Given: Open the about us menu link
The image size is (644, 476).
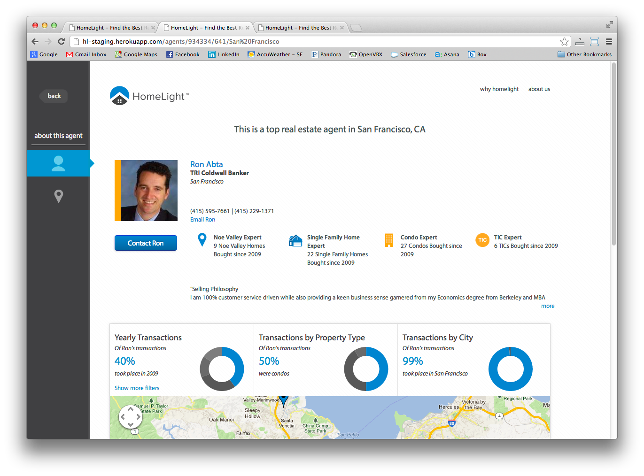Looking at the screenshot, I should (539, 89).
